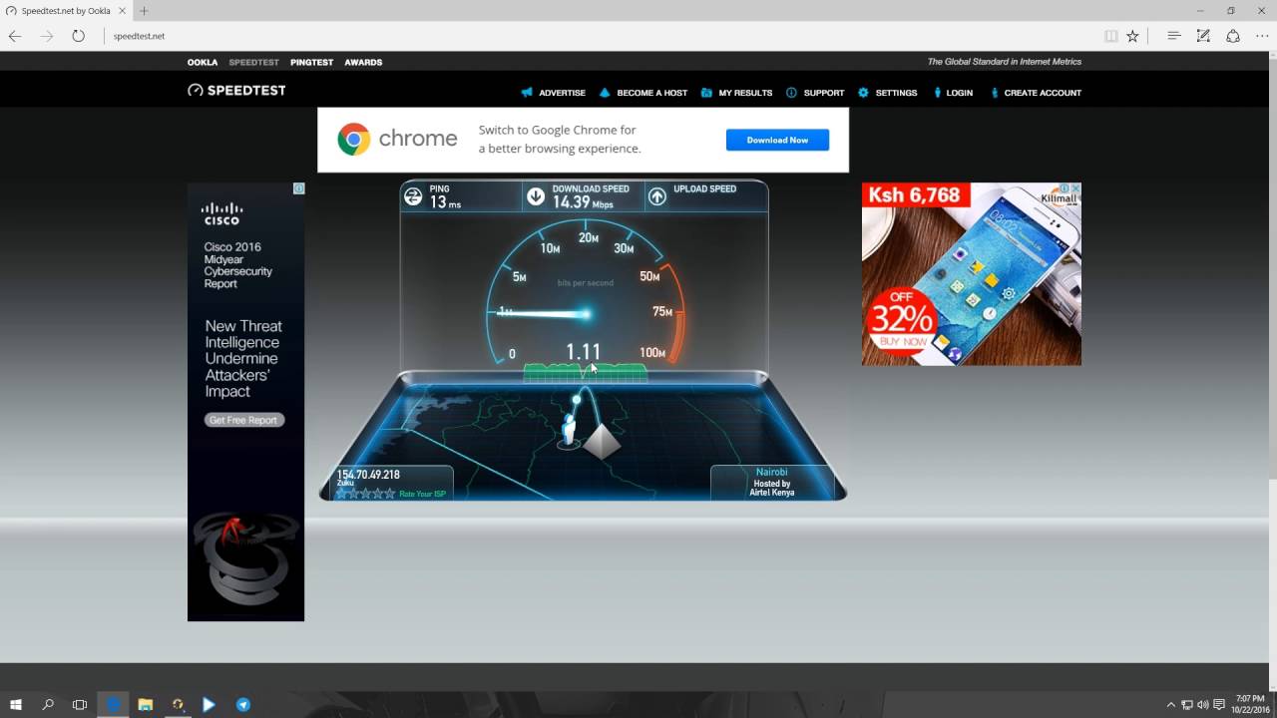1277x718 pixels.
Task: Open the Edge Hub icon
Action: point(1174,36)
